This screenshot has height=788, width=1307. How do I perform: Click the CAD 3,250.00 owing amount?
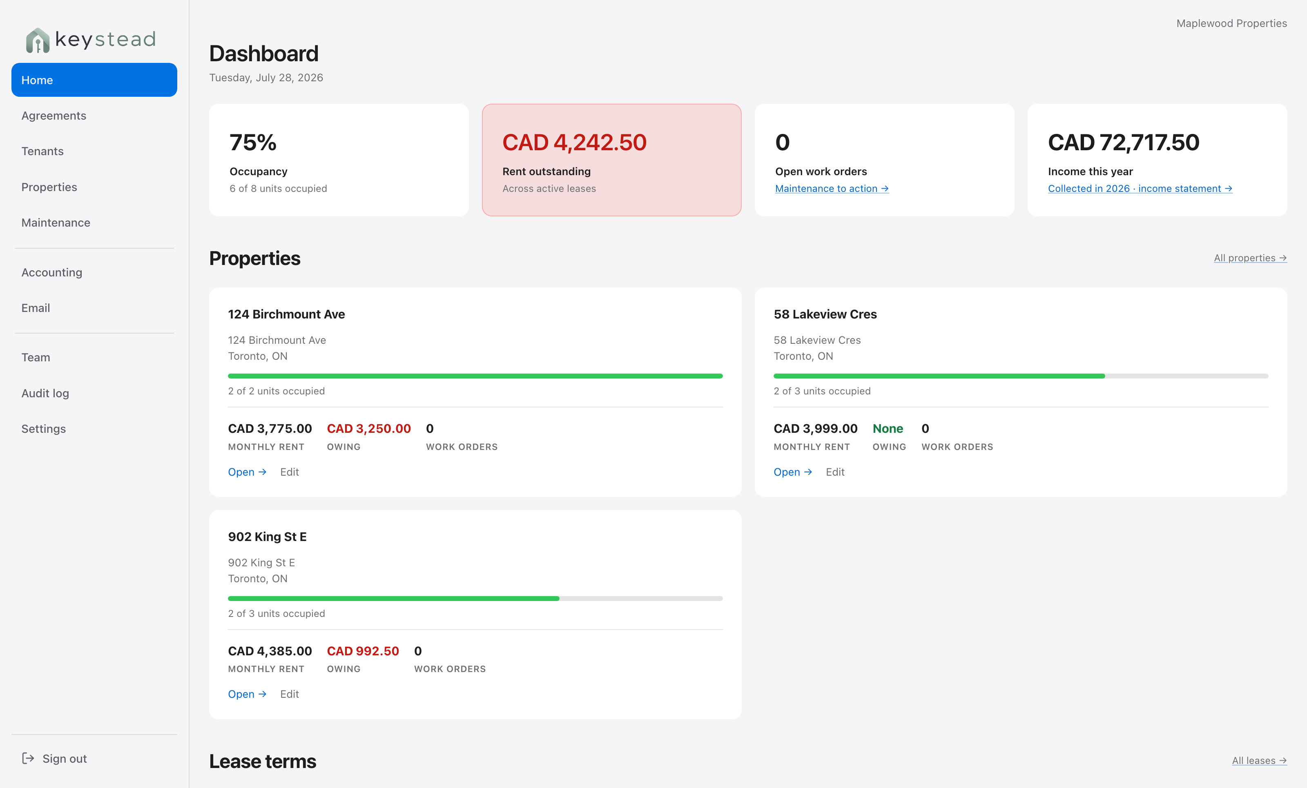click(369, 428)
